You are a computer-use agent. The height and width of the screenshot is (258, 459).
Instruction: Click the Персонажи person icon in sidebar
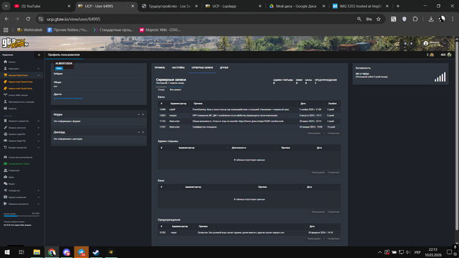5,69
